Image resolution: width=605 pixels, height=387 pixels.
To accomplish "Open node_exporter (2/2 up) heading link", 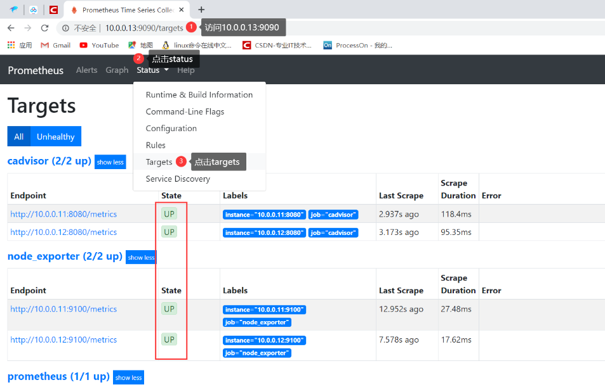I will coord(65,256).
